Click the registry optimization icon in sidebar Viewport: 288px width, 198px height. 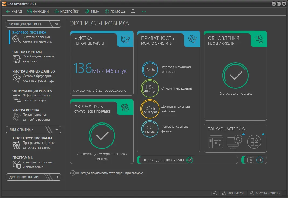pos(16,98)
